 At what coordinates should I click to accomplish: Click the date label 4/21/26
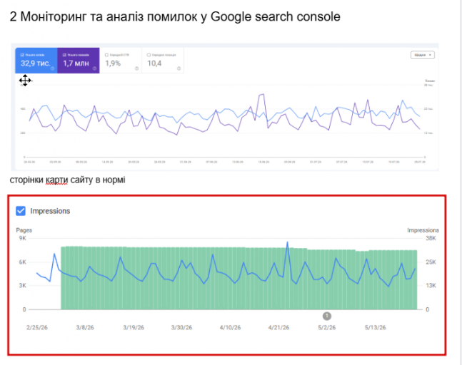278,327
